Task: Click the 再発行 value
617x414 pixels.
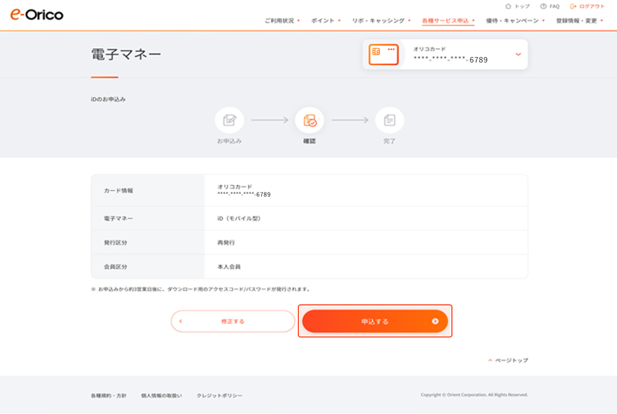Action: 226,243
